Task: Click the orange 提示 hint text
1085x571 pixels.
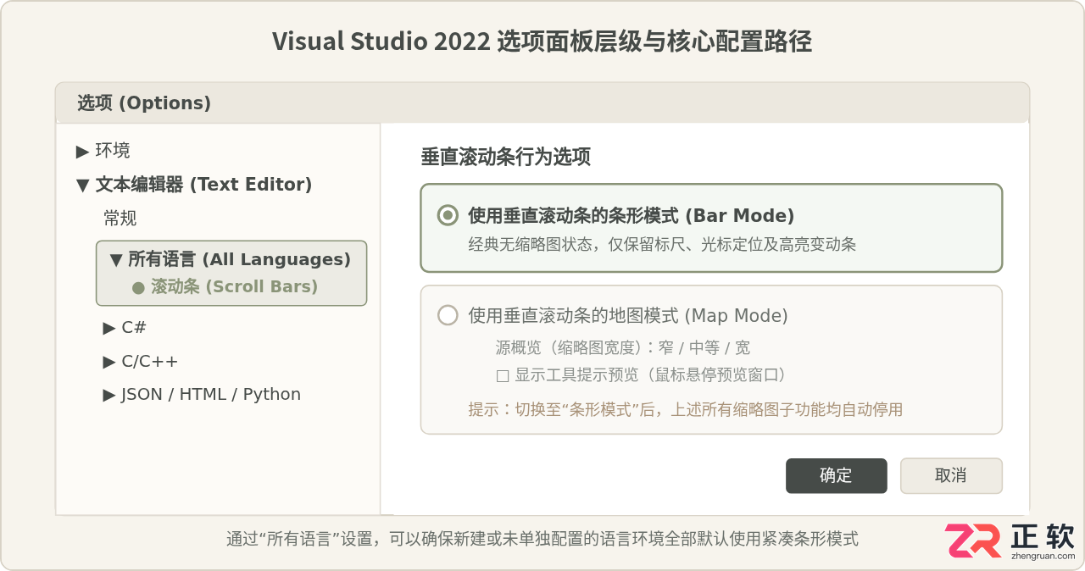Action: coord(685,410)
